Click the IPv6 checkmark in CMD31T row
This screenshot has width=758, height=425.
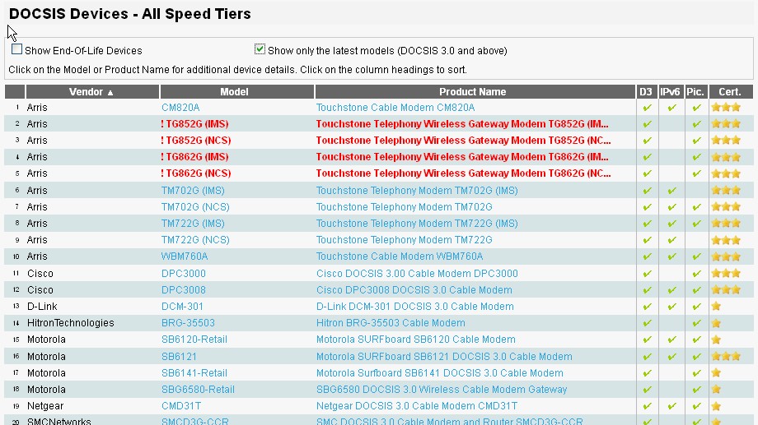671,406
